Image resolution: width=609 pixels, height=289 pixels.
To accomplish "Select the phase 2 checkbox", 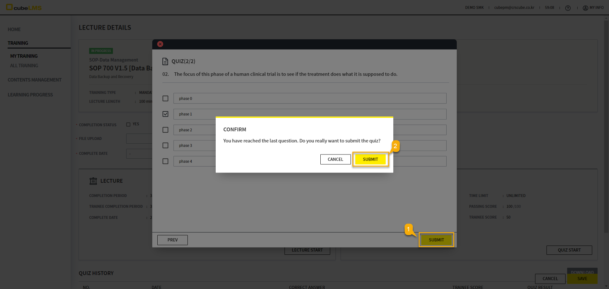I will tap(165, 130).
